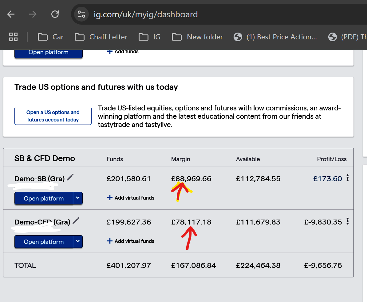Viewport: 367px width, 302px height.
Task: Edit Demo-CFD account name pencil icon
Action: pos(76,221)
